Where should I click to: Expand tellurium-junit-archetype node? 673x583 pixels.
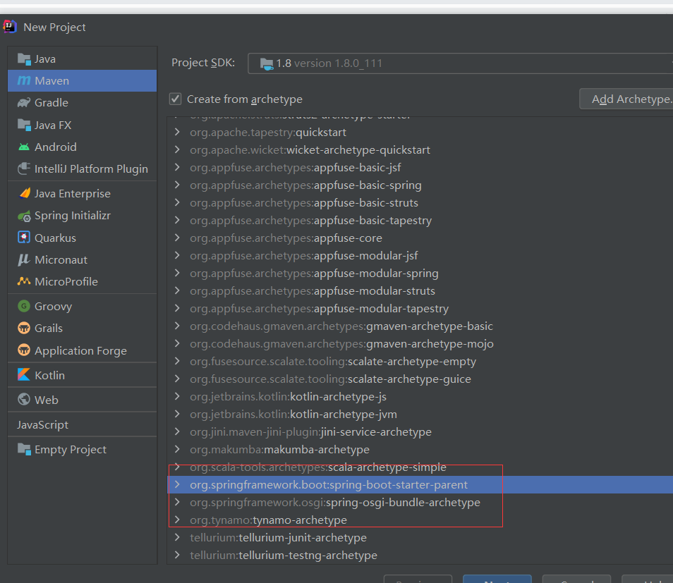pos(177,537)
